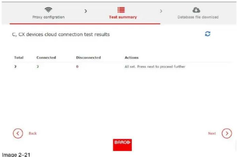The width and height of the screenshot is (237, 157).
Task: Click the Disconnected column header
Action: point(88,57)
